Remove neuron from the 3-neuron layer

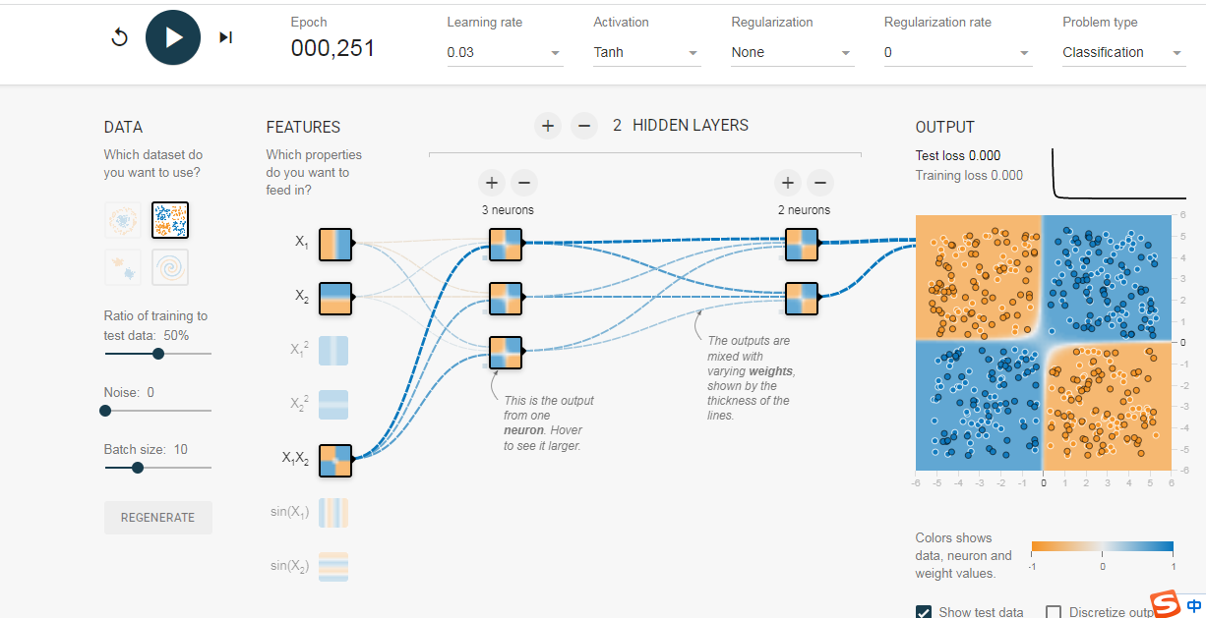[x=524, y=183]
